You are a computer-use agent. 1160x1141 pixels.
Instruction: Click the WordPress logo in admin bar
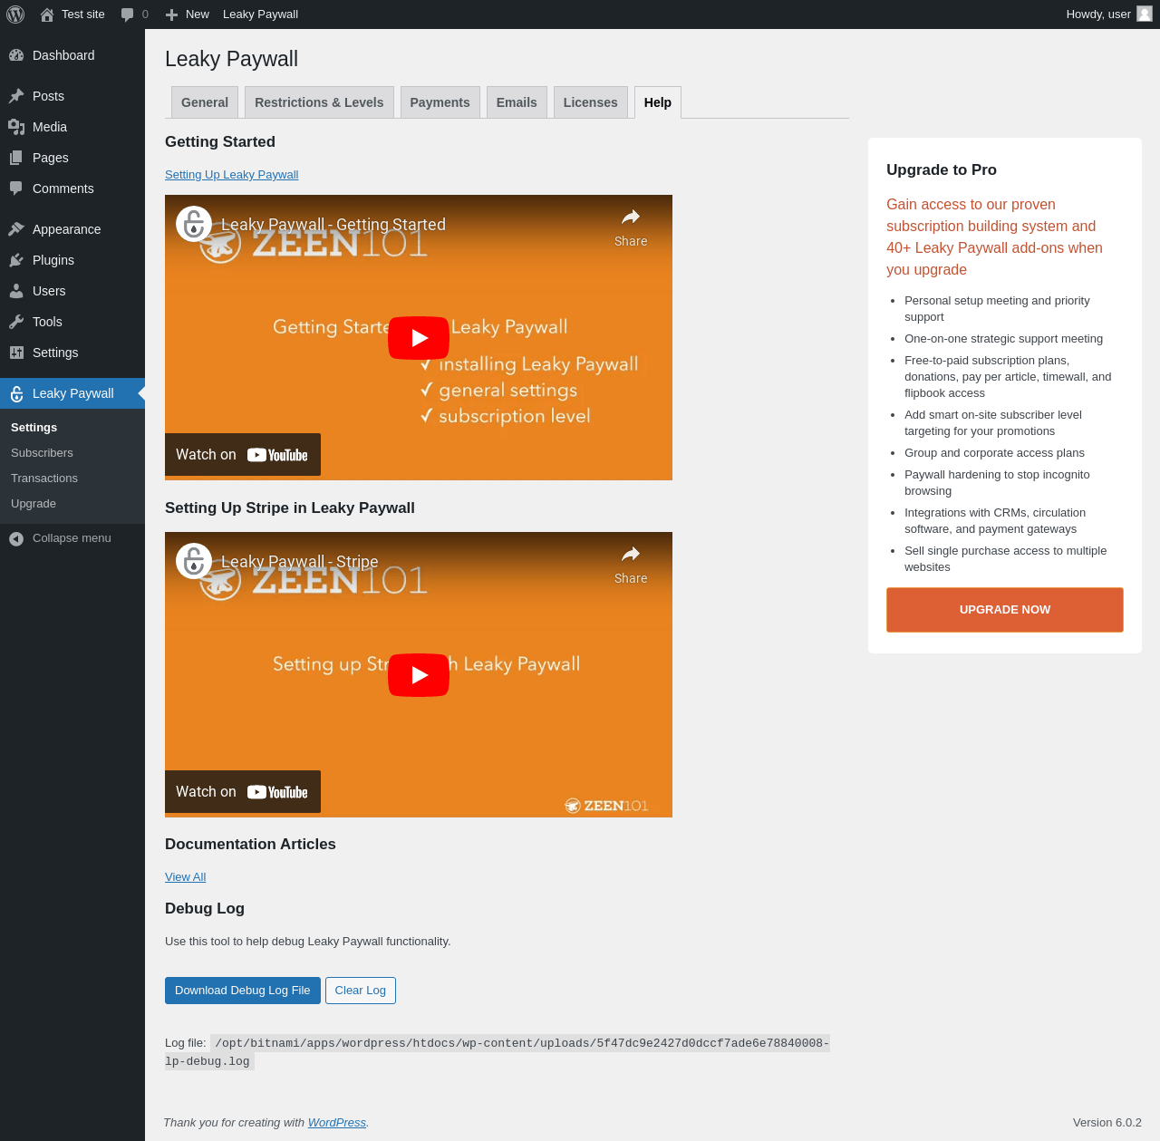tap(15, 15)
